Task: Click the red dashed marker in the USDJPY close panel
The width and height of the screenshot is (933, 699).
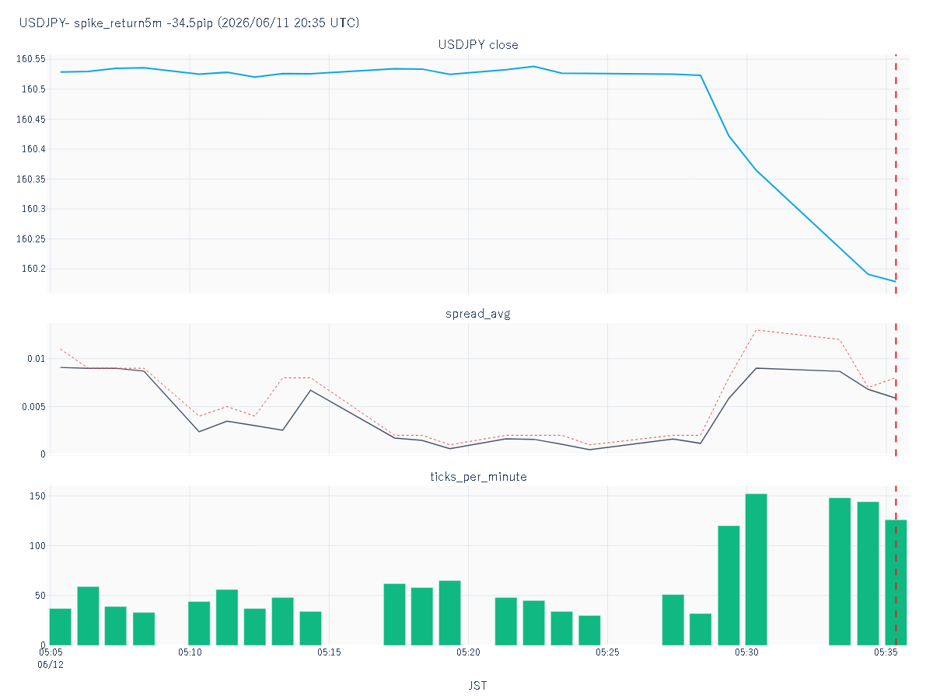Action: point(896,174)
